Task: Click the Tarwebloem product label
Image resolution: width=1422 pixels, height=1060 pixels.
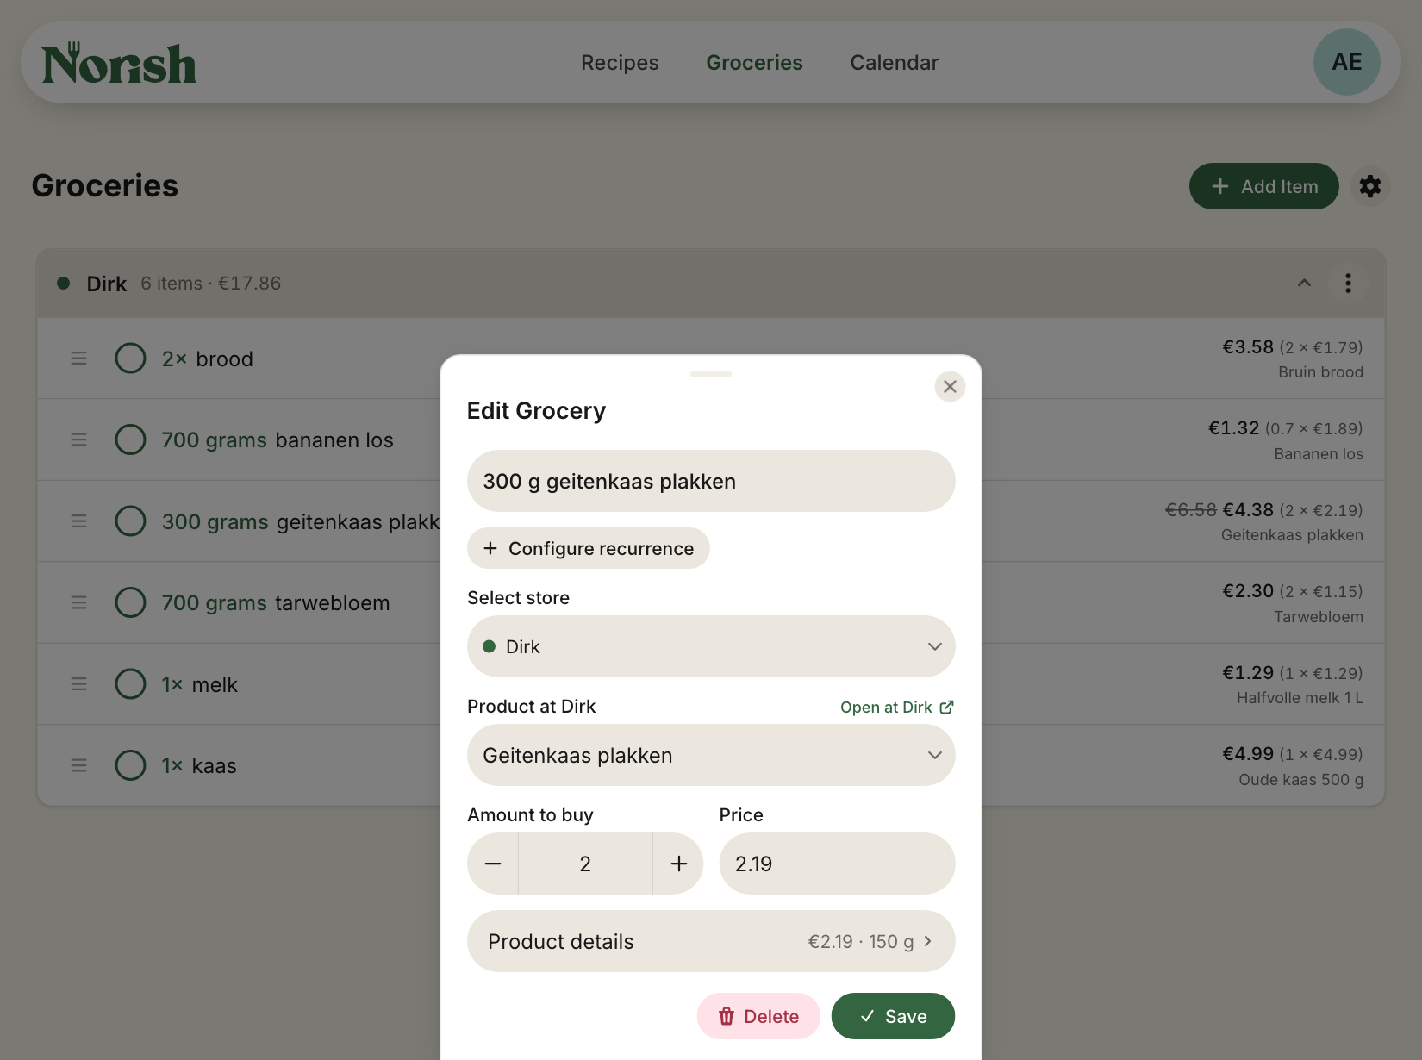Action: click(1319, 617)
